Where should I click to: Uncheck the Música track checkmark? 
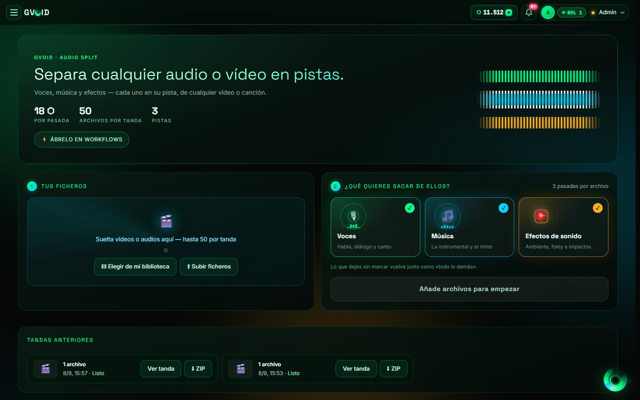coord(504,208)
